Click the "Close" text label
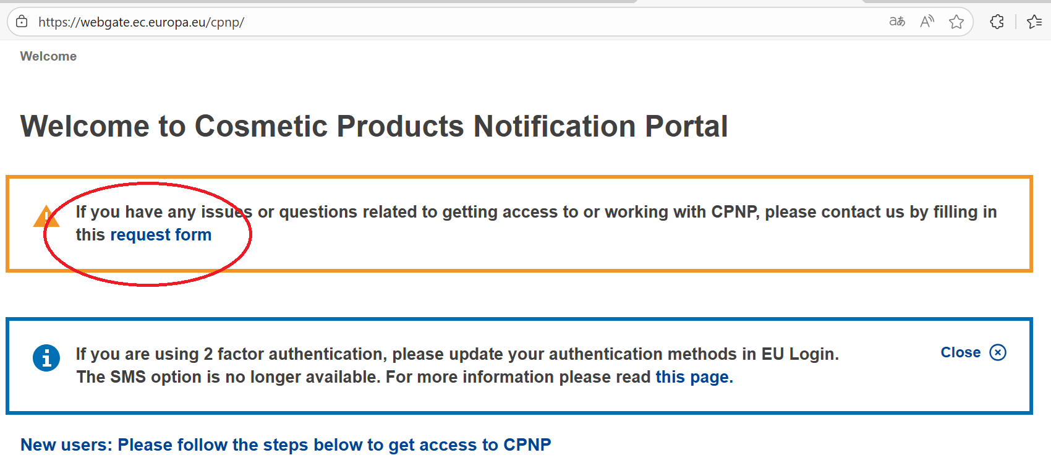 tap(960, 352)
